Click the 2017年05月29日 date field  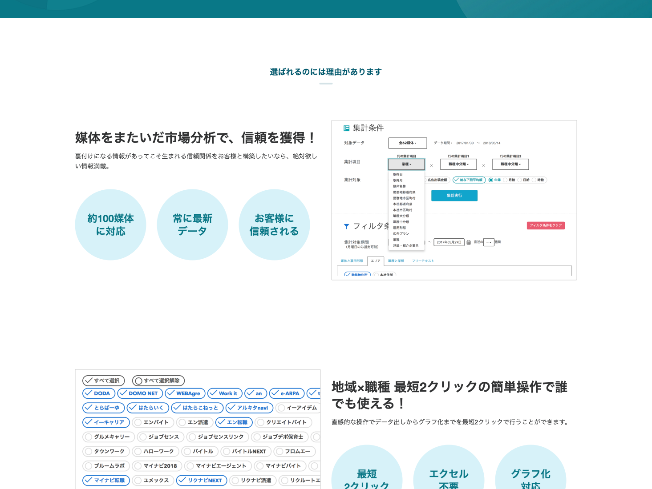449,242
